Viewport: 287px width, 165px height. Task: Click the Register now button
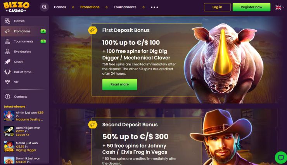[x=251, y=7]
